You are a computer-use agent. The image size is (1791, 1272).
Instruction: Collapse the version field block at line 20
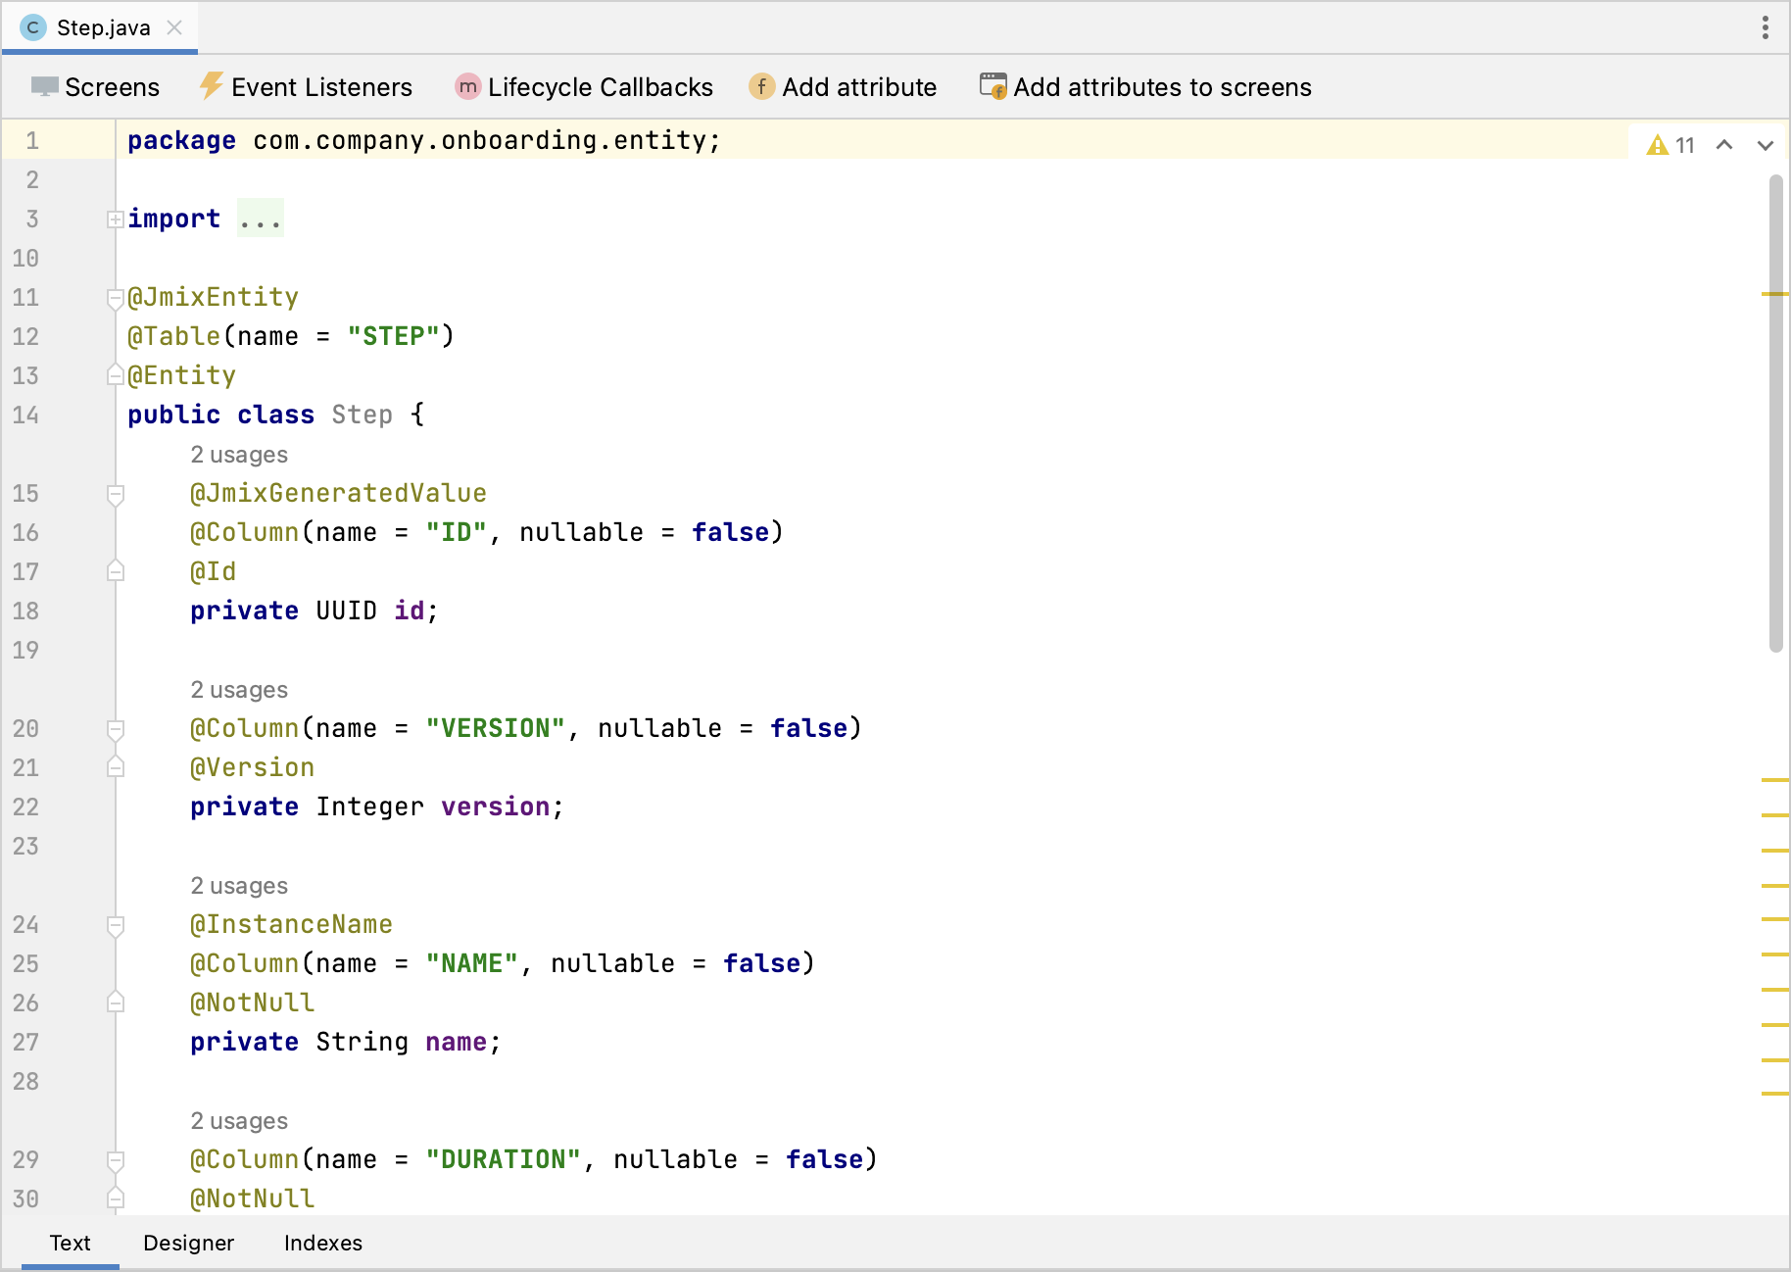tap(117, 730)
